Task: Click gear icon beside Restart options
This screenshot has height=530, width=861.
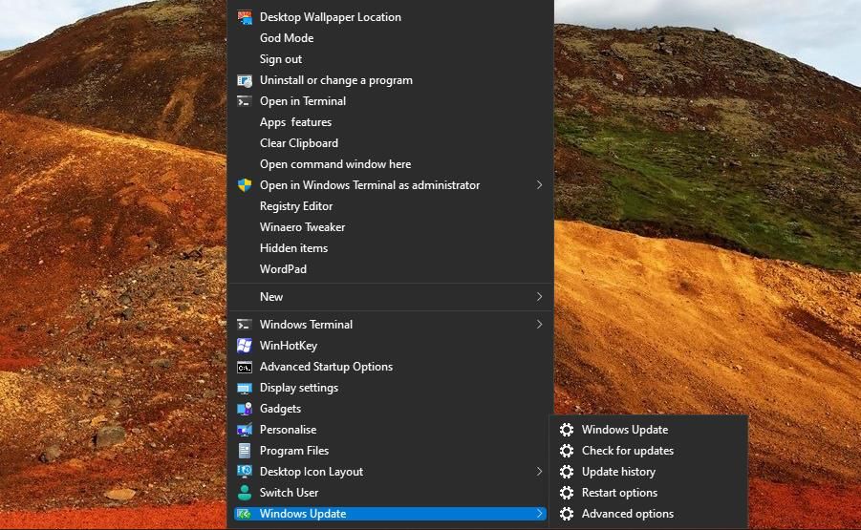Action: tap(567, 493)
